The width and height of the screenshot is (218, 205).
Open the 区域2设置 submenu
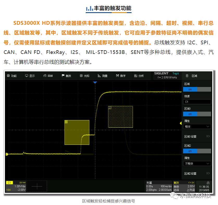197,173
